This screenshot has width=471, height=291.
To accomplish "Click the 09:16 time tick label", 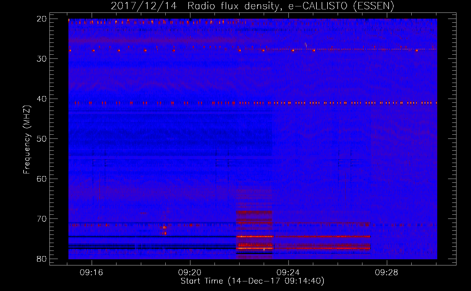I will (x=91, y=273).
